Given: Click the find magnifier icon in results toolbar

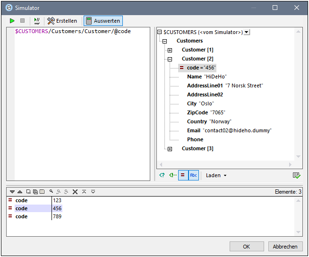Looking at the screenshot, I should coord(51,191).
